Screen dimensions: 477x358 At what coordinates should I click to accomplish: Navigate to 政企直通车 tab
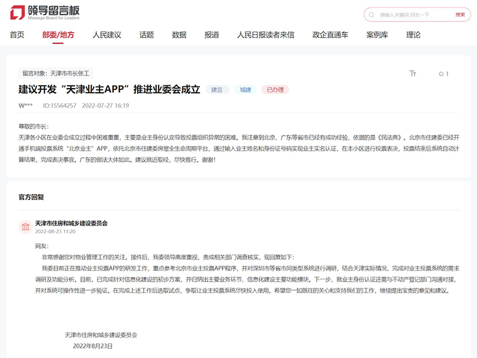point(330,35)
